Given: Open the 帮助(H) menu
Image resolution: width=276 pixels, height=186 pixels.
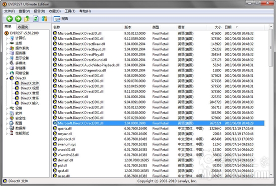Looking at the screenshot, I should 85,11.
